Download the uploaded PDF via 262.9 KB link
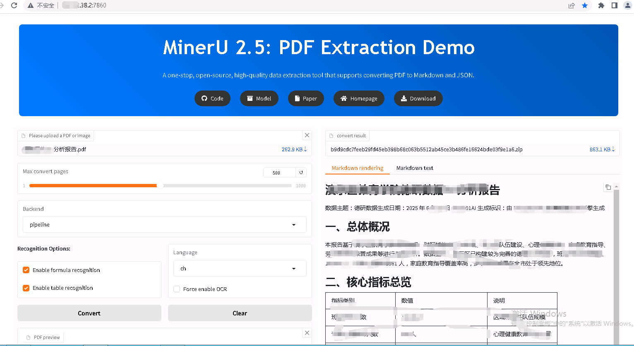Screen dimensions: 634x346 coord(294,149)
